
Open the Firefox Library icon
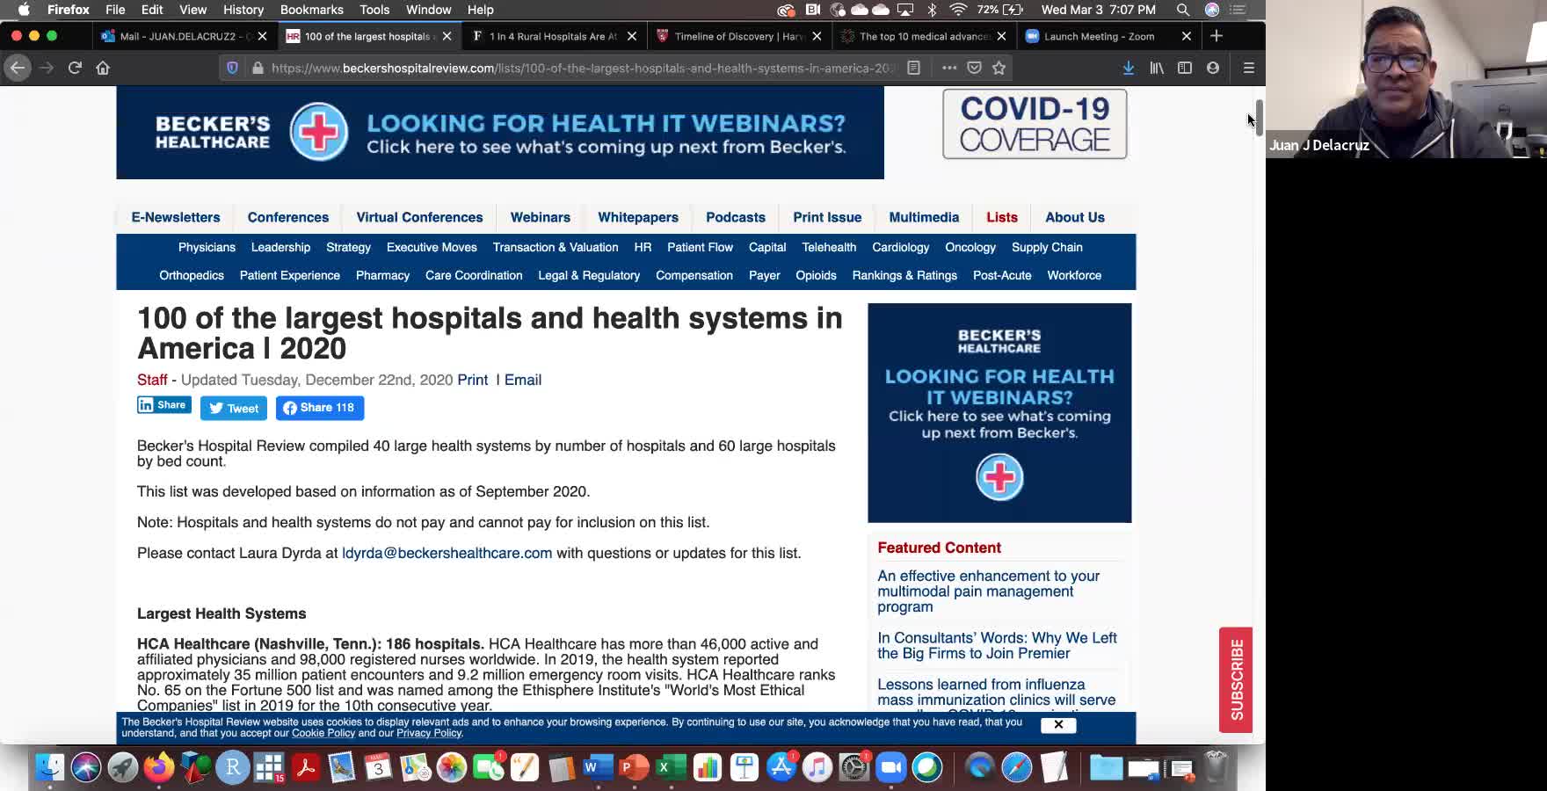[x=1157, y=68]
